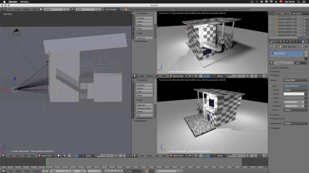The image size is (309, 173).
Task: Select the Material properties tab icon
Action: [303, 42]
